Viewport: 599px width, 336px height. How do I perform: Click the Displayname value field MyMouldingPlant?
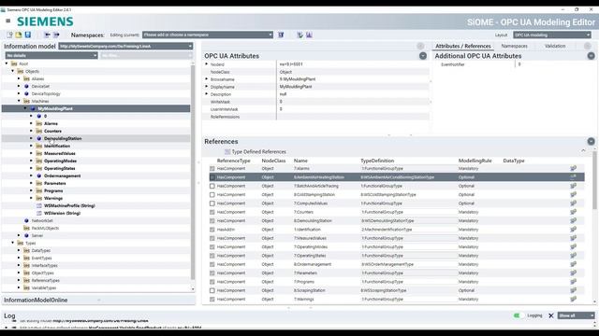click(x=354, y=87)
